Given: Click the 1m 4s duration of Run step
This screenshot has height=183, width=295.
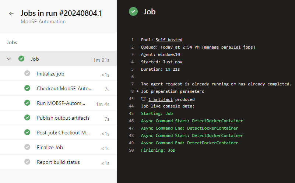Looking at the screenshot, I should pyautogui.click(x=102, y=104).
